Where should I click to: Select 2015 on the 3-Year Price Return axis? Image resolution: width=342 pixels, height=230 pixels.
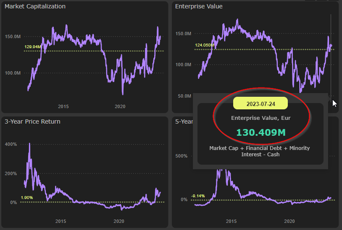click(x=61, y=221)
